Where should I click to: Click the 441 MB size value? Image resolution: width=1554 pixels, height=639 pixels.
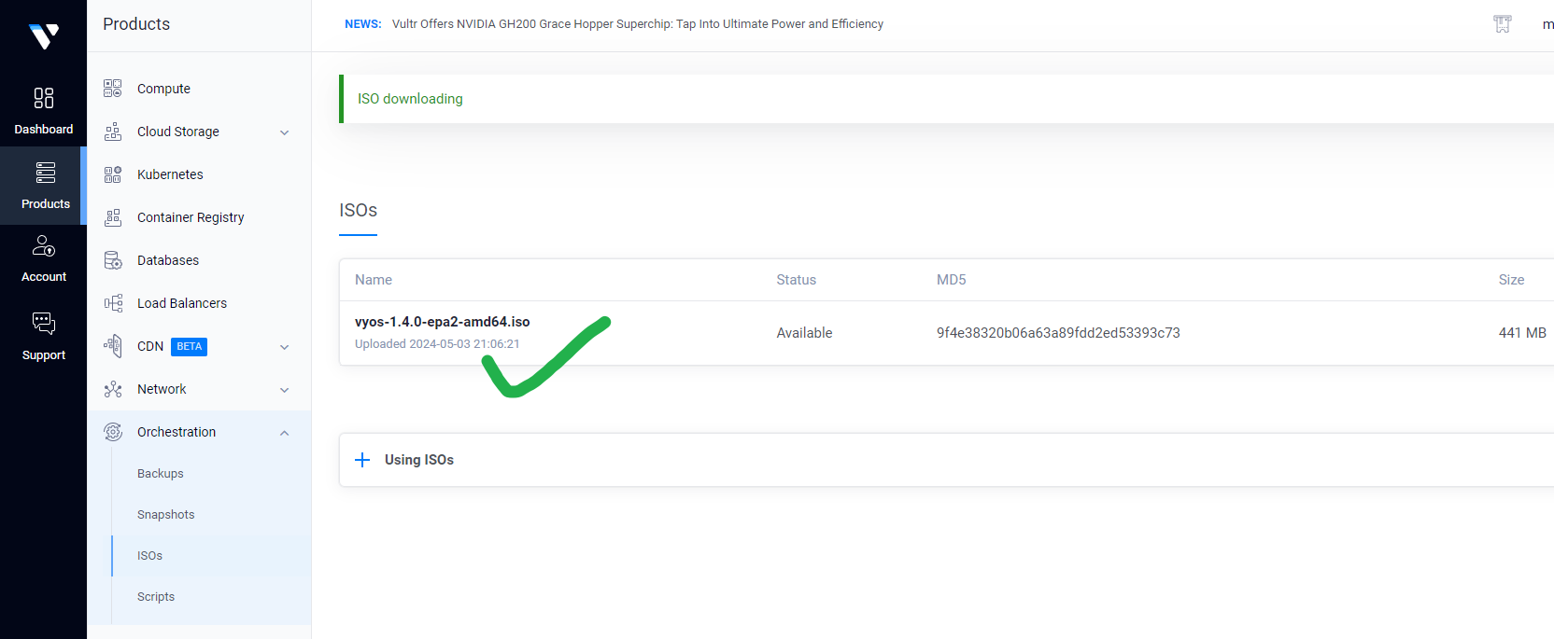click(1522, 333)
